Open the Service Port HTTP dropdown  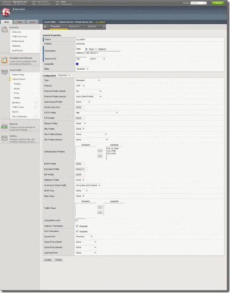coord(97,59)
